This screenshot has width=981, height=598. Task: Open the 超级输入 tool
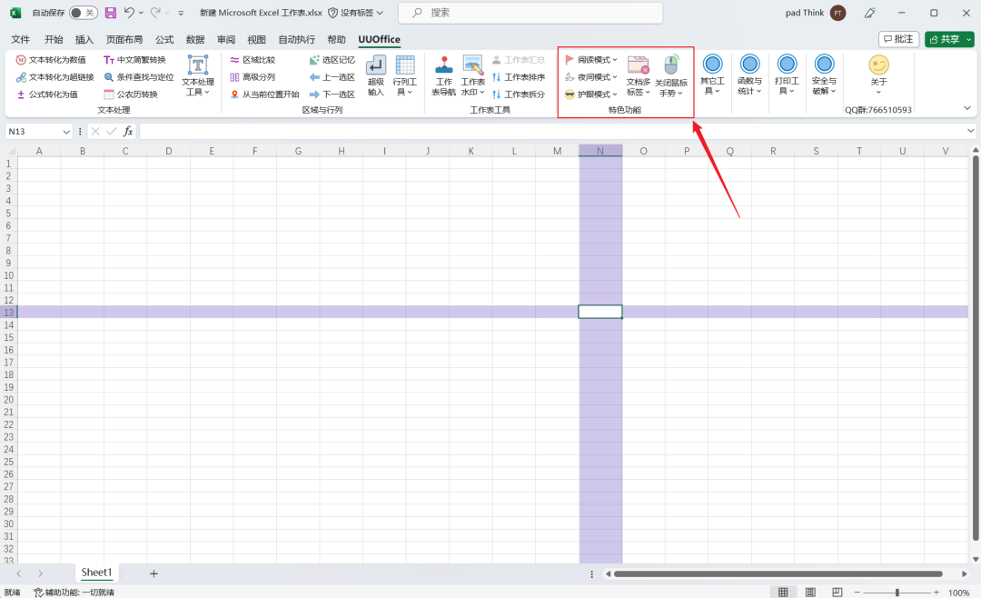375,75
